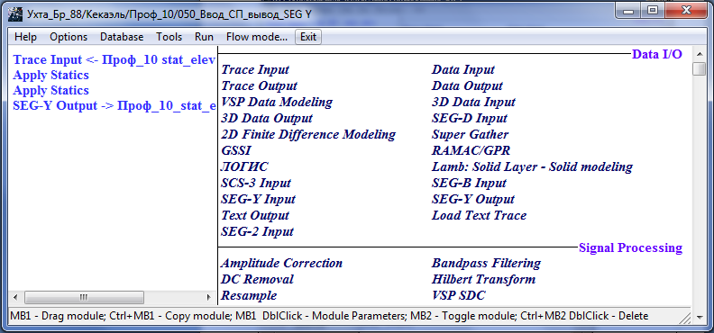
Task: Open the Tools menu
Action: (x=169, y=37)
